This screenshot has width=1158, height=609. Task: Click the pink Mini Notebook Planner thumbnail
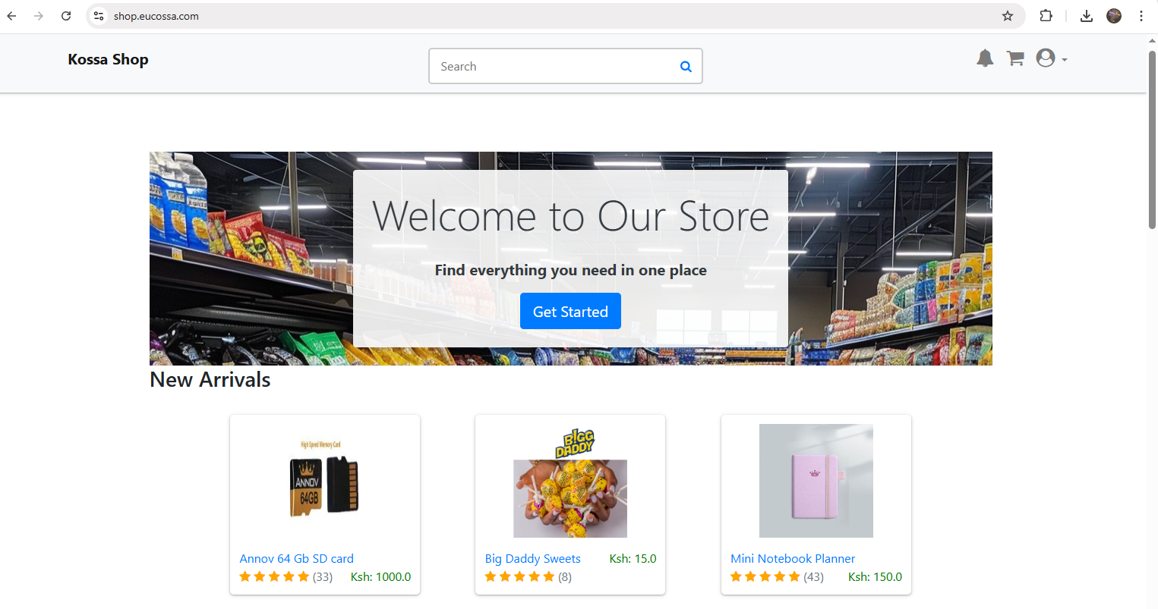[x=816, y=480]
